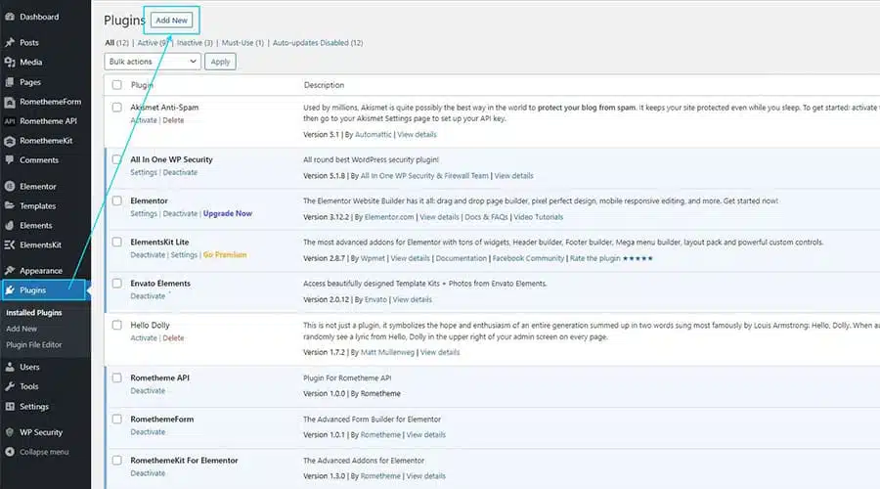The width and height of the screenshot is (880, 489).
Task: Click the Plugins plug icon
Action: pyautogui.click(x=10, y=290)
